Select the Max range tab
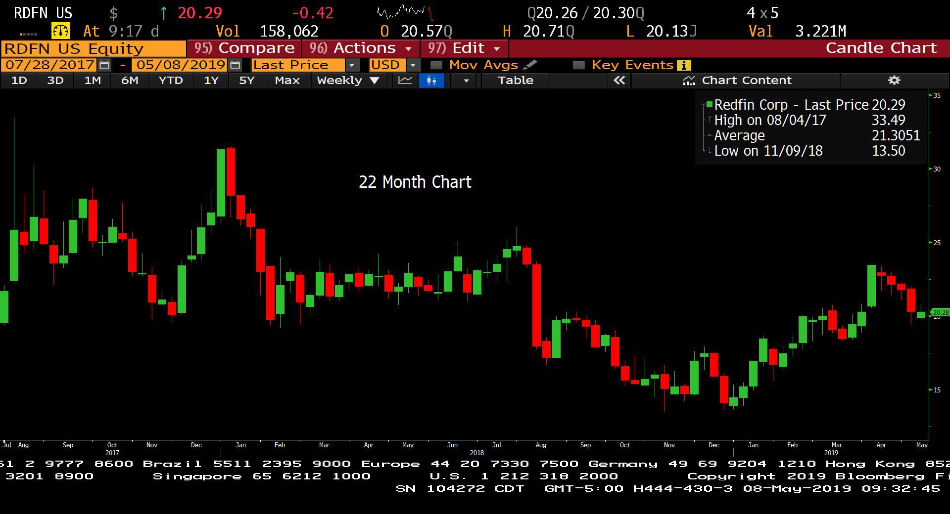The height and width of the screenshot is (514, 950). click(x=287, y=81)
